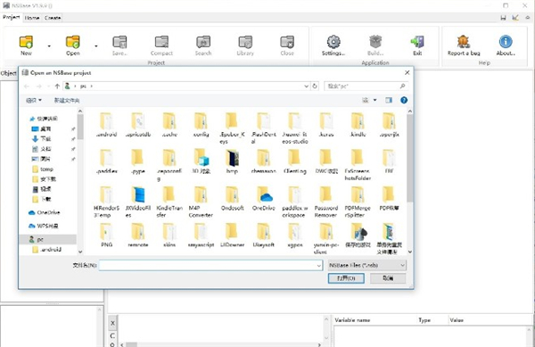Open the dropdown arrow next to New
Screen dimensions: 535x347
49,45
